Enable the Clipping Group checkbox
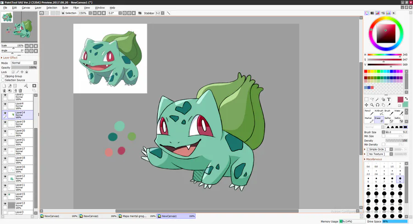This screenshot has width=413, height=224. pyautogui.click(x=3, y=76)
